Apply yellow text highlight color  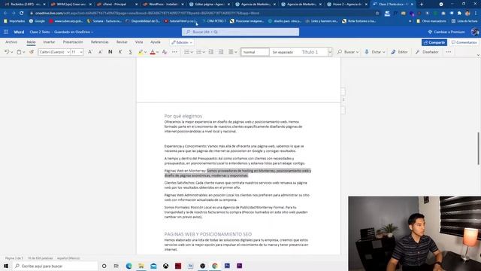141,52
